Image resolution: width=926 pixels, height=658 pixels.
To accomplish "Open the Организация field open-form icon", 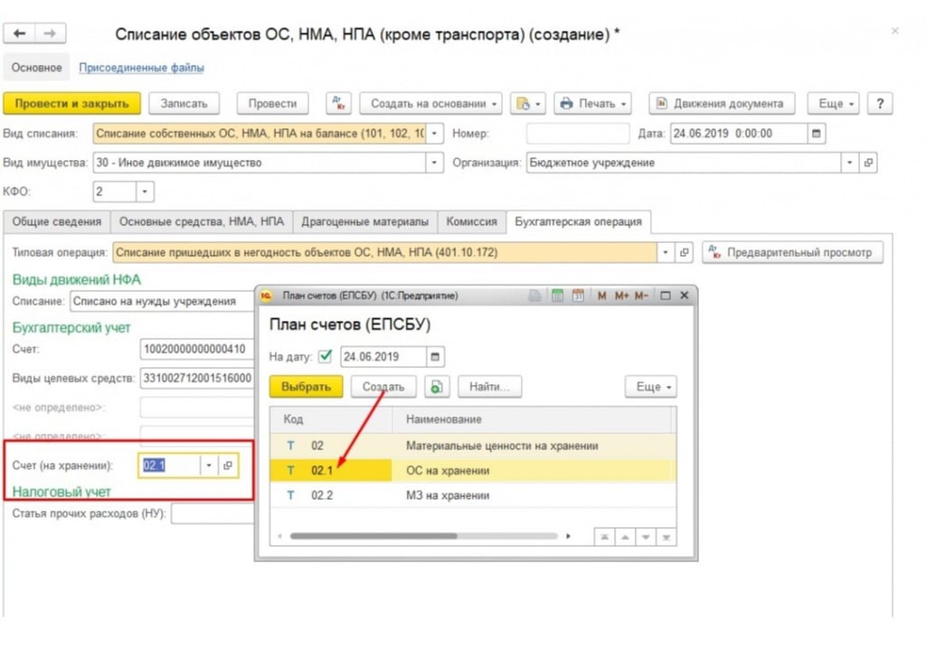I will coord(869,164).
